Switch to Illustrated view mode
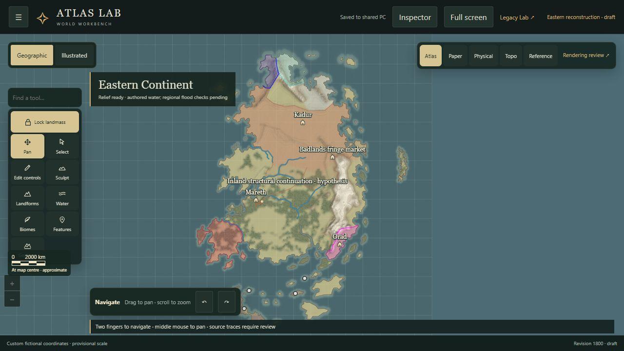 click(x=74, y=55)
